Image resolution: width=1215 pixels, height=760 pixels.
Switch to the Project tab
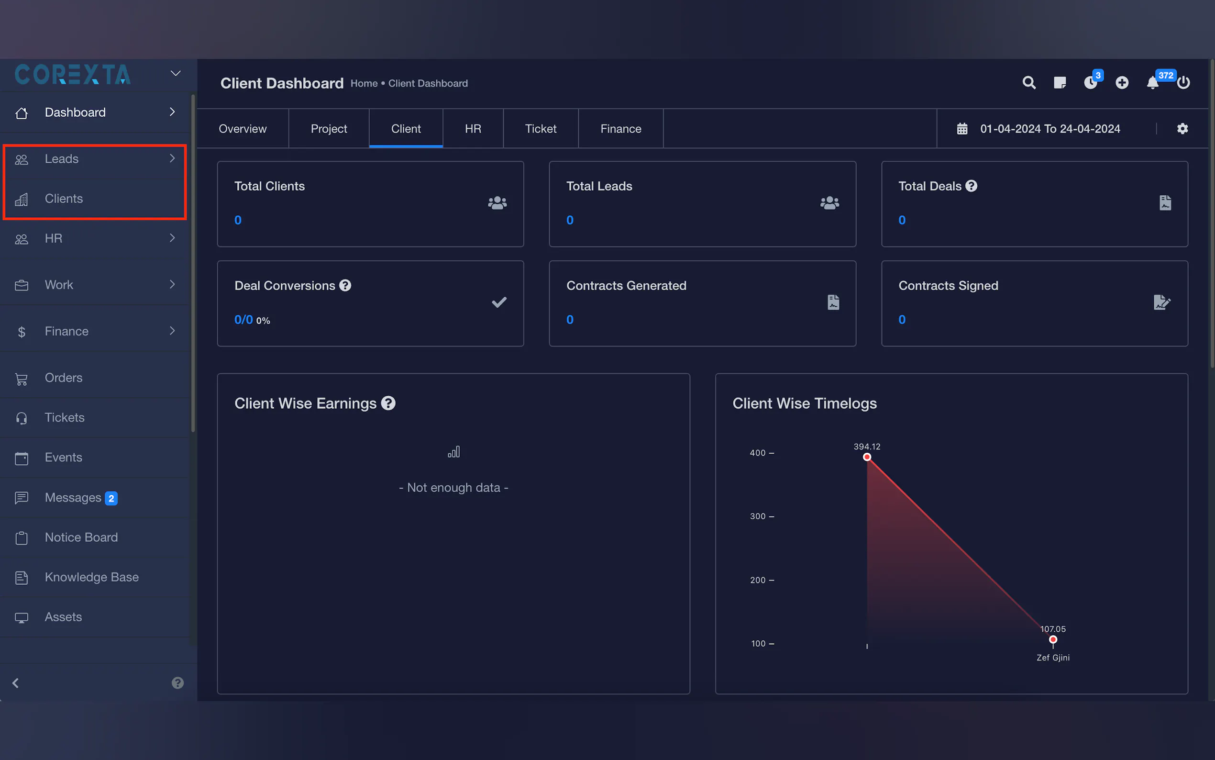pyautogui.click(x=329, y=129)
